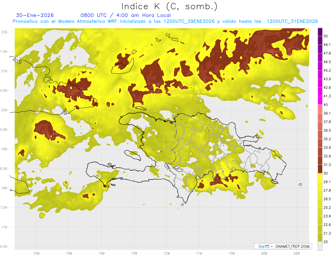This screenshot has width=333, height=257.
Task: Click longitude label '70W'
Action: (232, 253)
